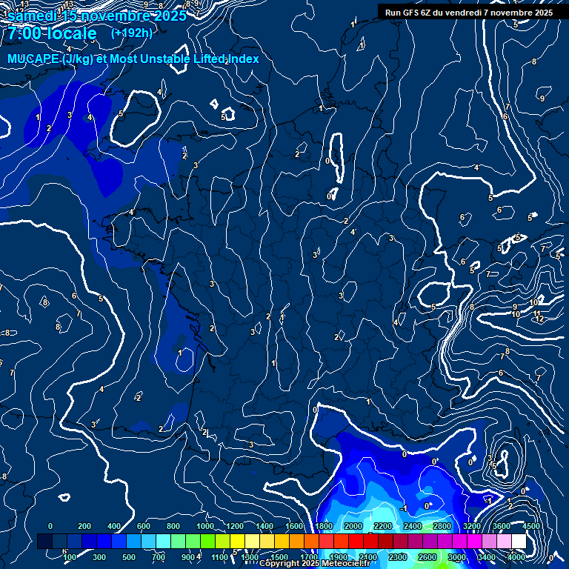The image size is (569, 569).
Task: Select the white legend swatch between 4000 and 4500
Action: 519,541
